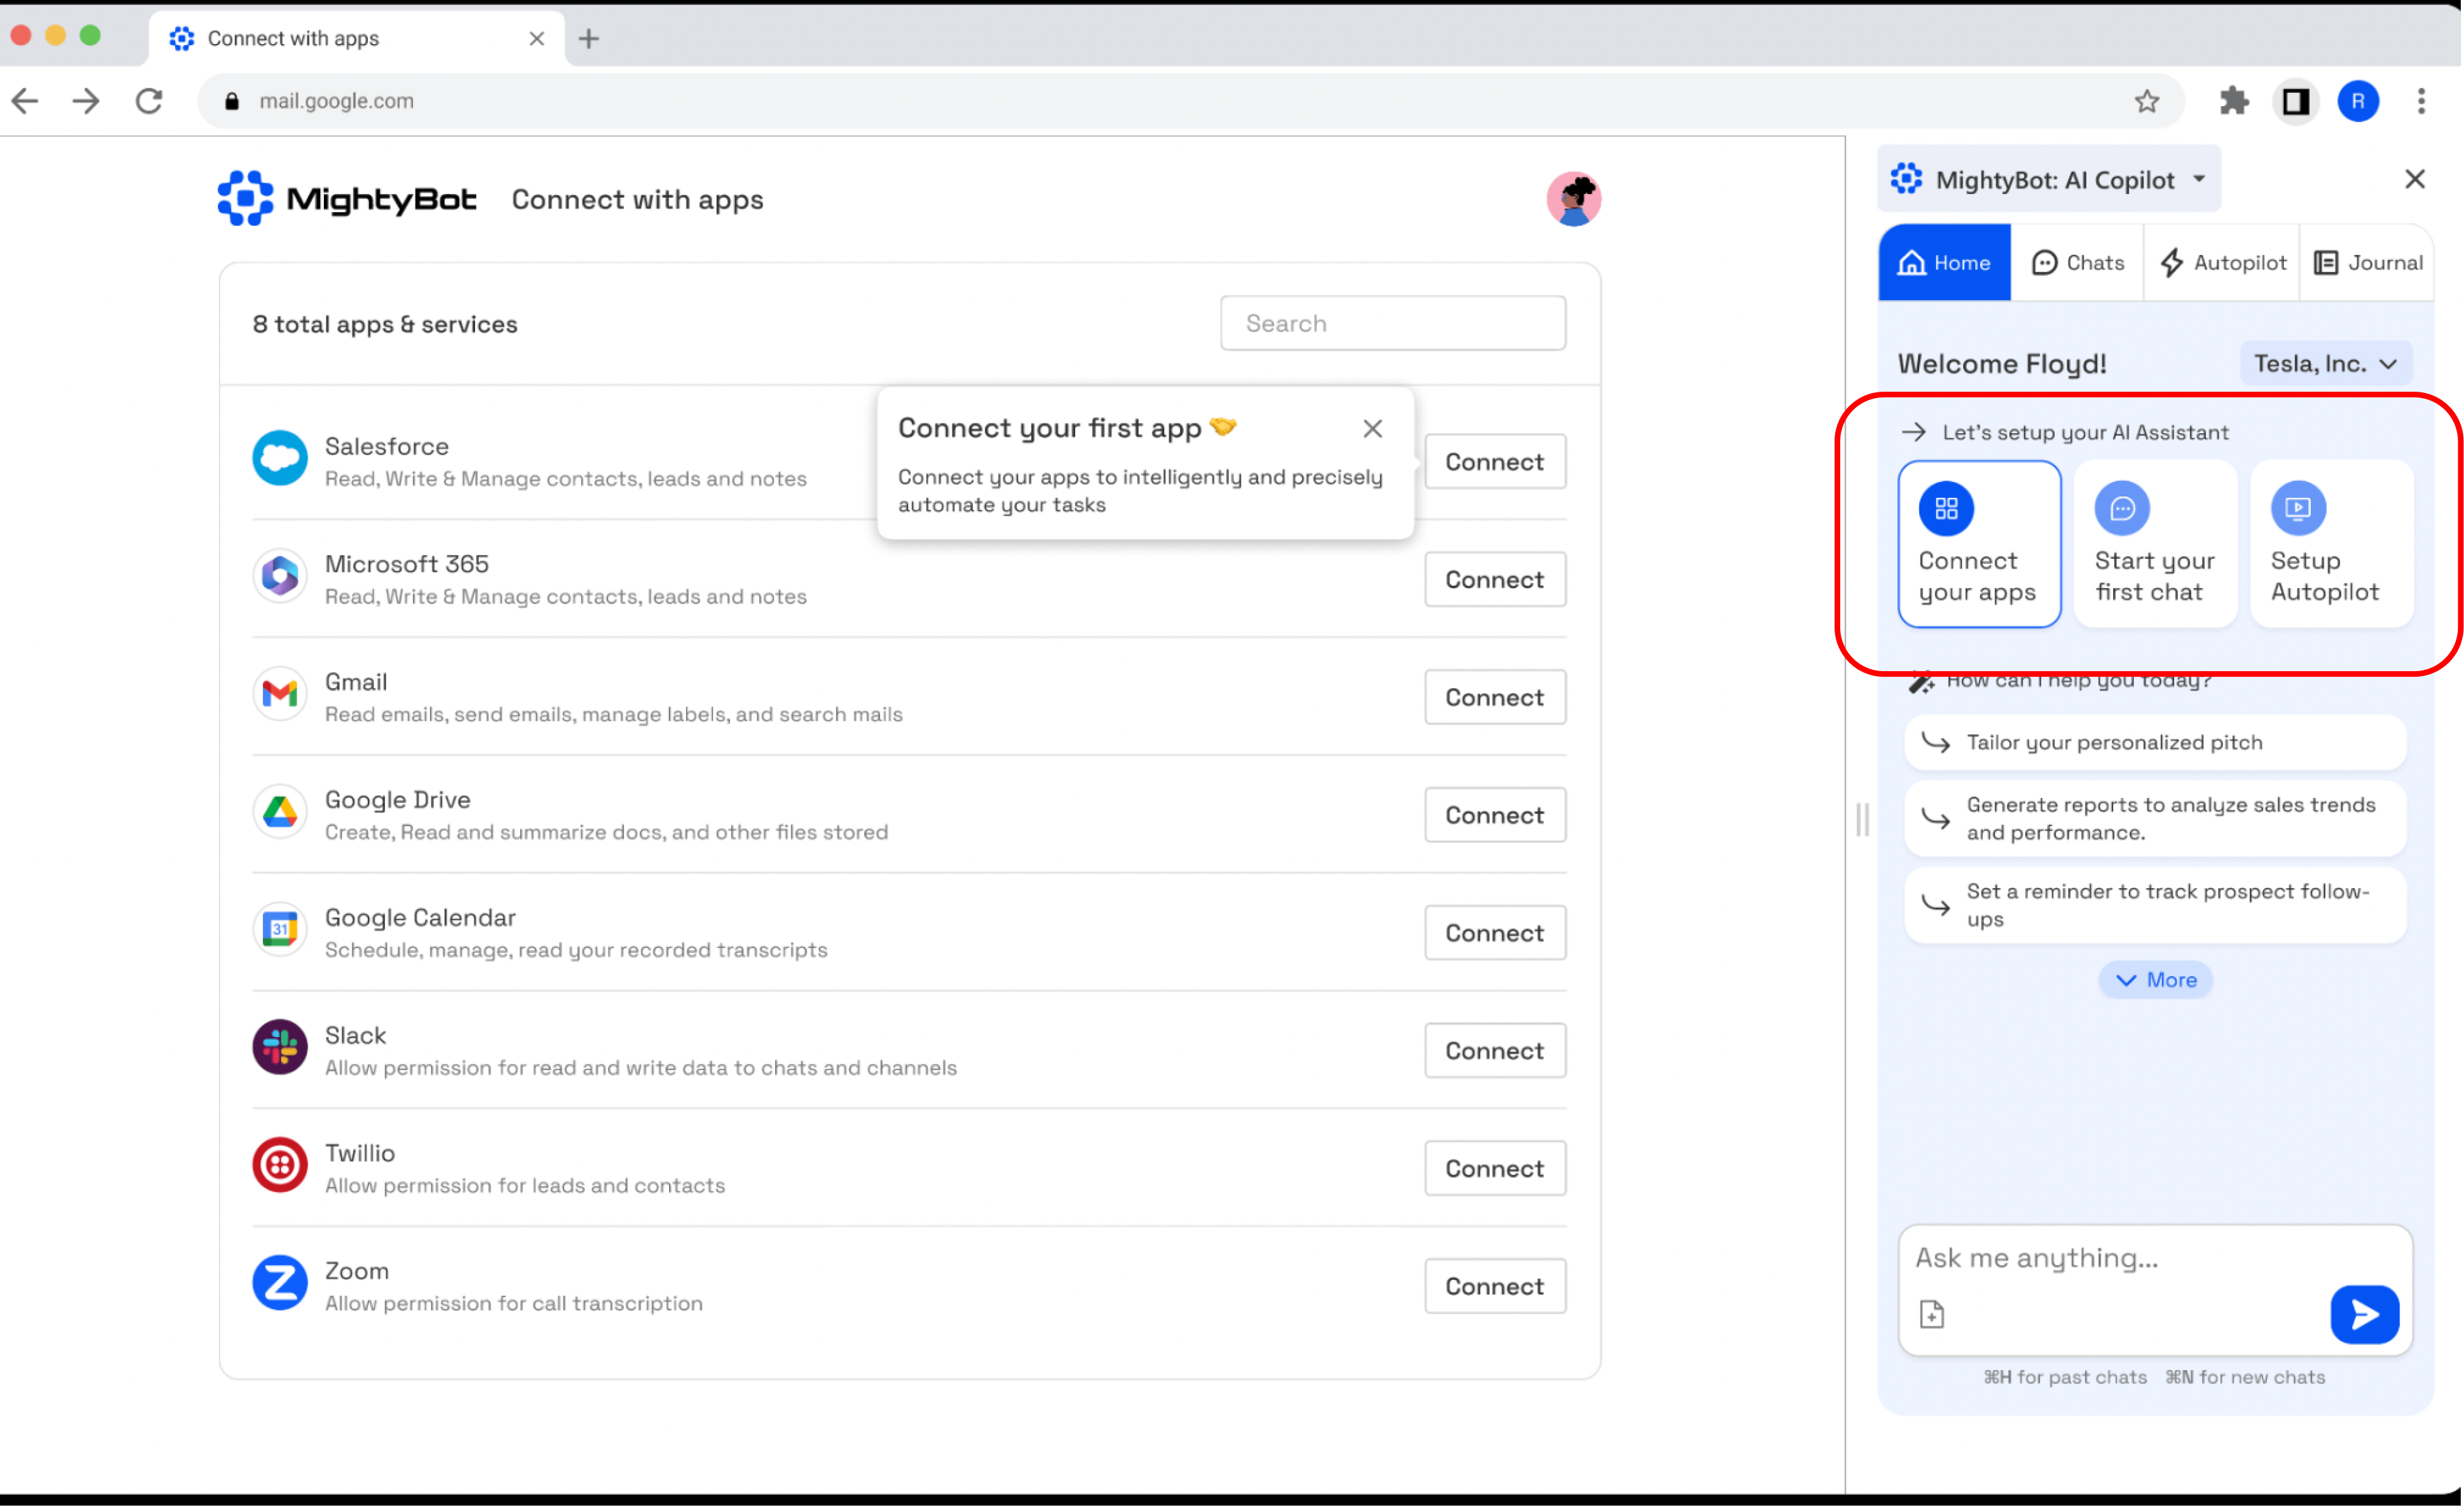Open 'Setup Autopilot' card

(2331, 544)
